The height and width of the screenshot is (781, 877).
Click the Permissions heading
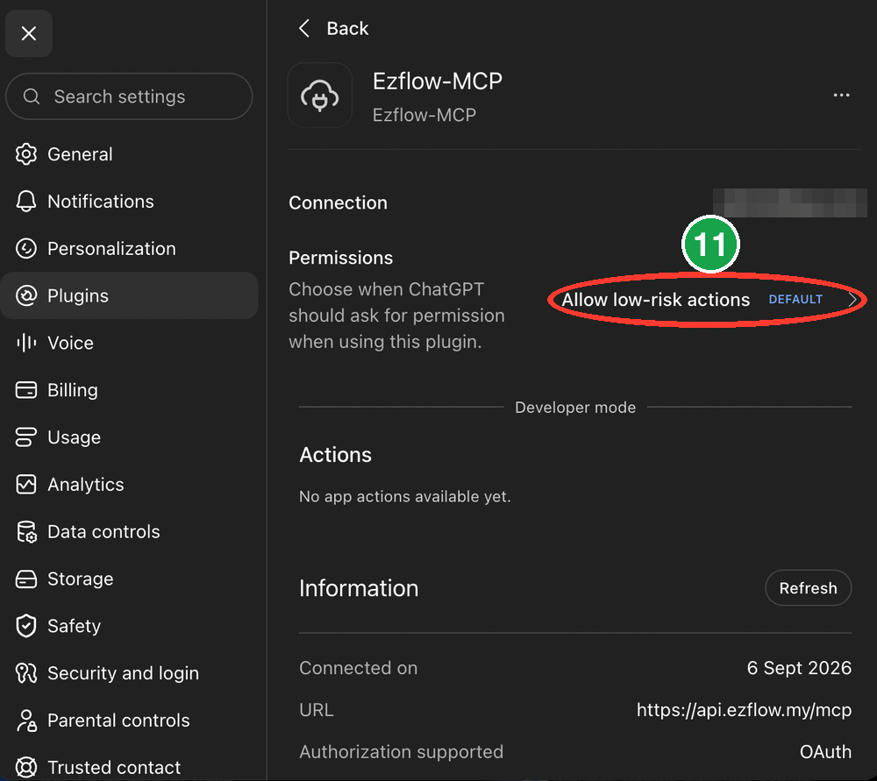(340, 258)
